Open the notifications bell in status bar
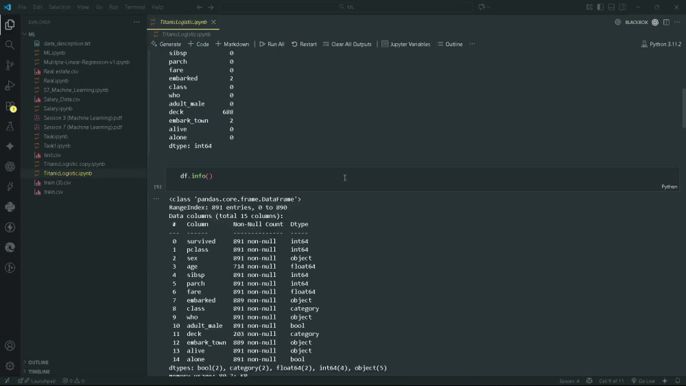Viewport: 686px width, 386px height. (678, 381)
